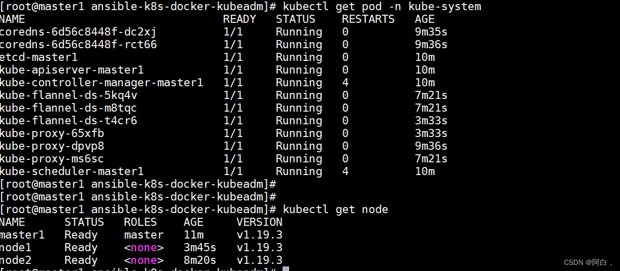The image size is (620, 271).
Task: Click the coredns-6d56c8448f-dc2xj pod name
Action: click(x=78, y=32)
